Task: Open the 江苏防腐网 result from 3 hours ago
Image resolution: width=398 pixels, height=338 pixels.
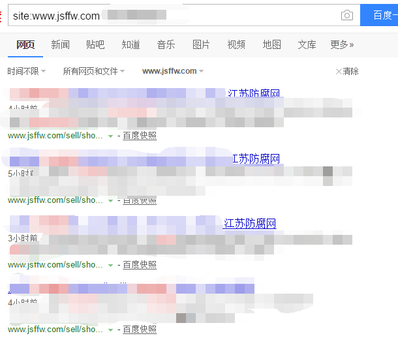Action: point(250,224)
